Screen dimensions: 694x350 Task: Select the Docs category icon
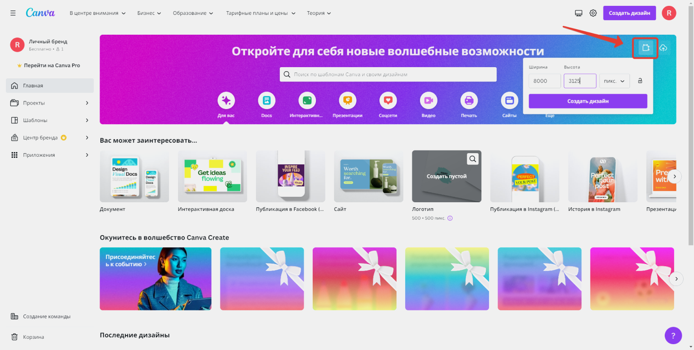[267, 100]
